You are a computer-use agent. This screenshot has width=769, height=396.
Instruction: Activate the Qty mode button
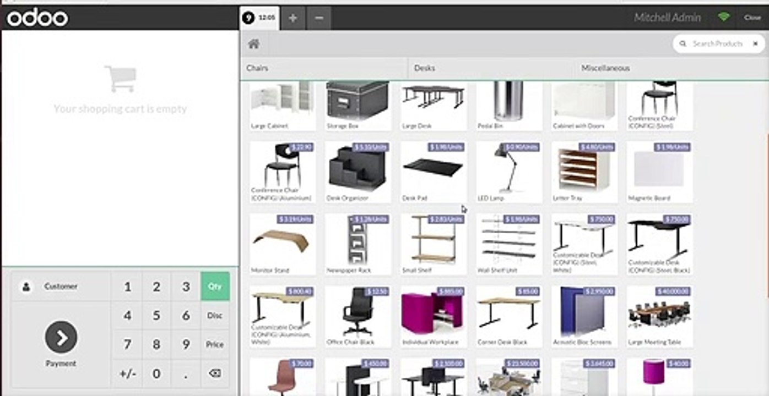[215, 287]
